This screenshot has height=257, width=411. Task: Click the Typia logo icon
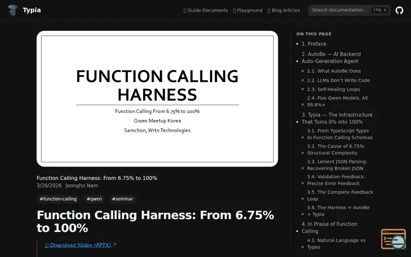tap(13, 10)
